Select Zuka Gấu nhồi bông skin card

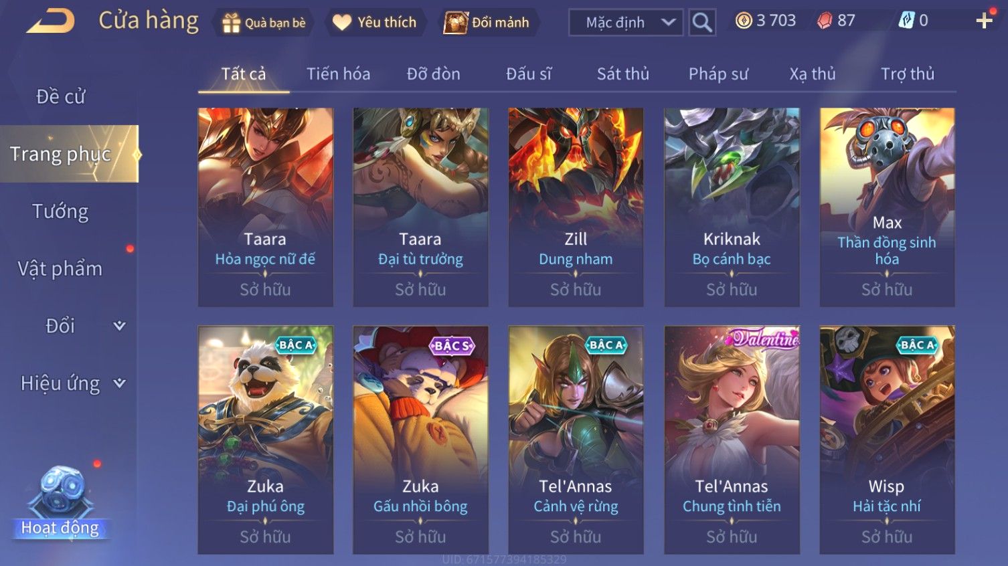[x=420, y=440]
